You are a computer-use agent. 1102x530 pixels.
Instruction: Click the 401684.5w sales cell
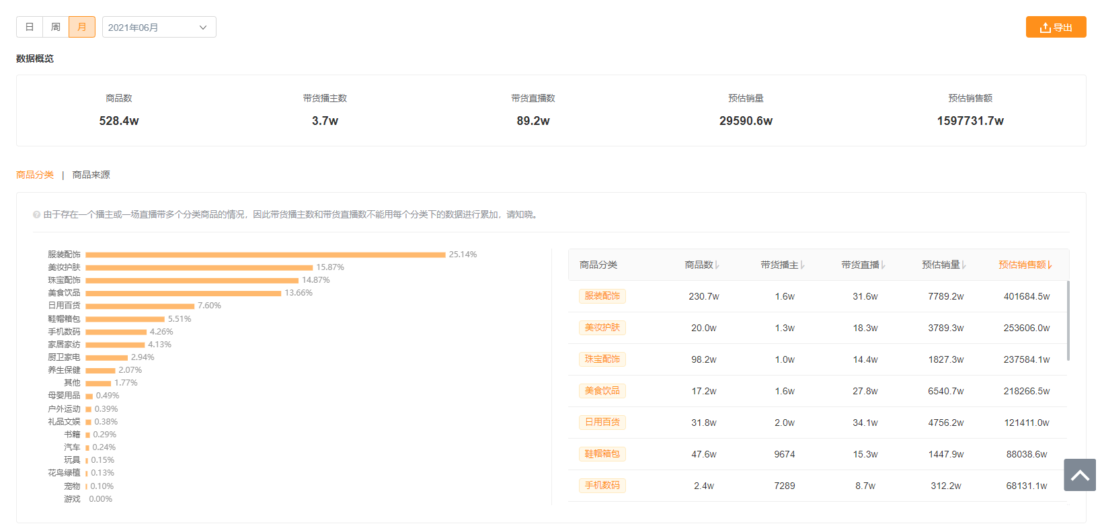[x=1027, y=296]
